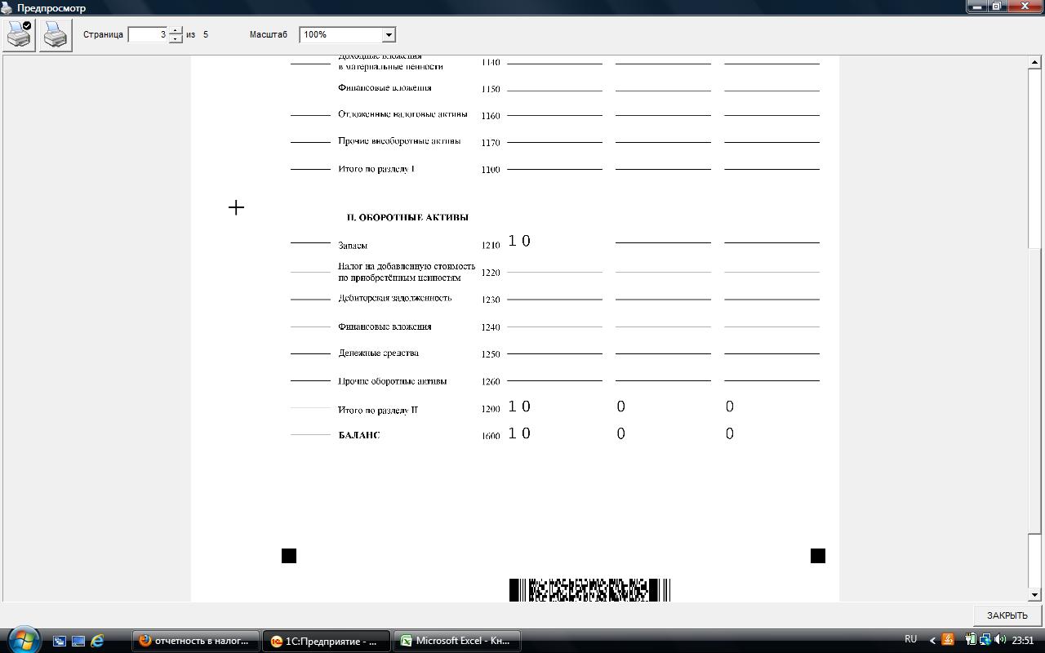
Task: Launch Internet Explorer from quick launch
Action: pos(97,641)
